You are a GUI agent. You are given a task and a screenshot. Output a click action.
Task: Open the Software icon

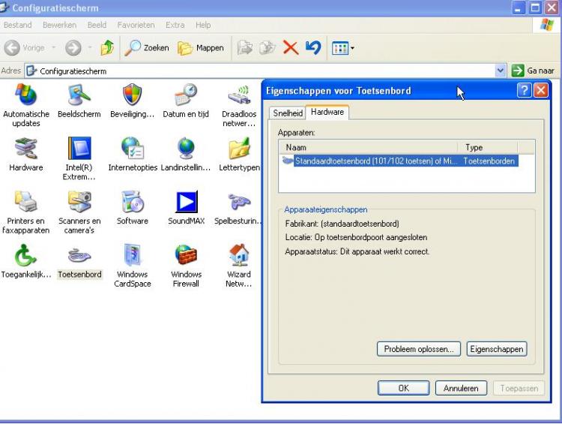132,202
